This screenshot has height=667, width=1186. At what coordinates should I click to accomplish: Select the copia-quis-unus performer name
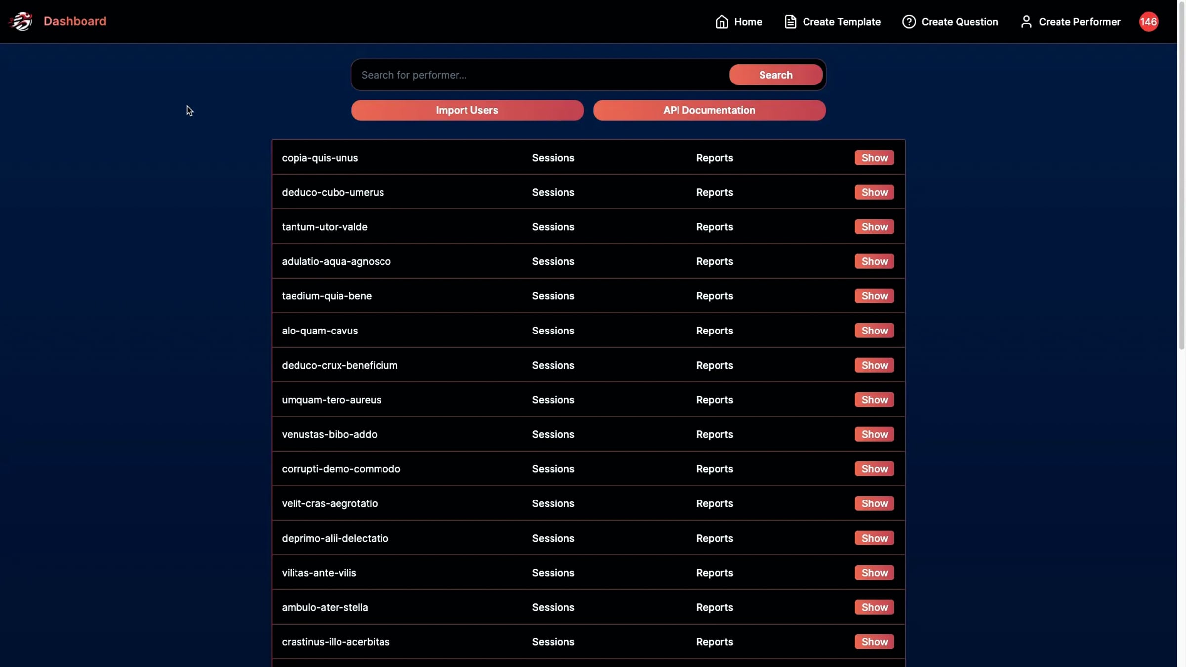320,158
